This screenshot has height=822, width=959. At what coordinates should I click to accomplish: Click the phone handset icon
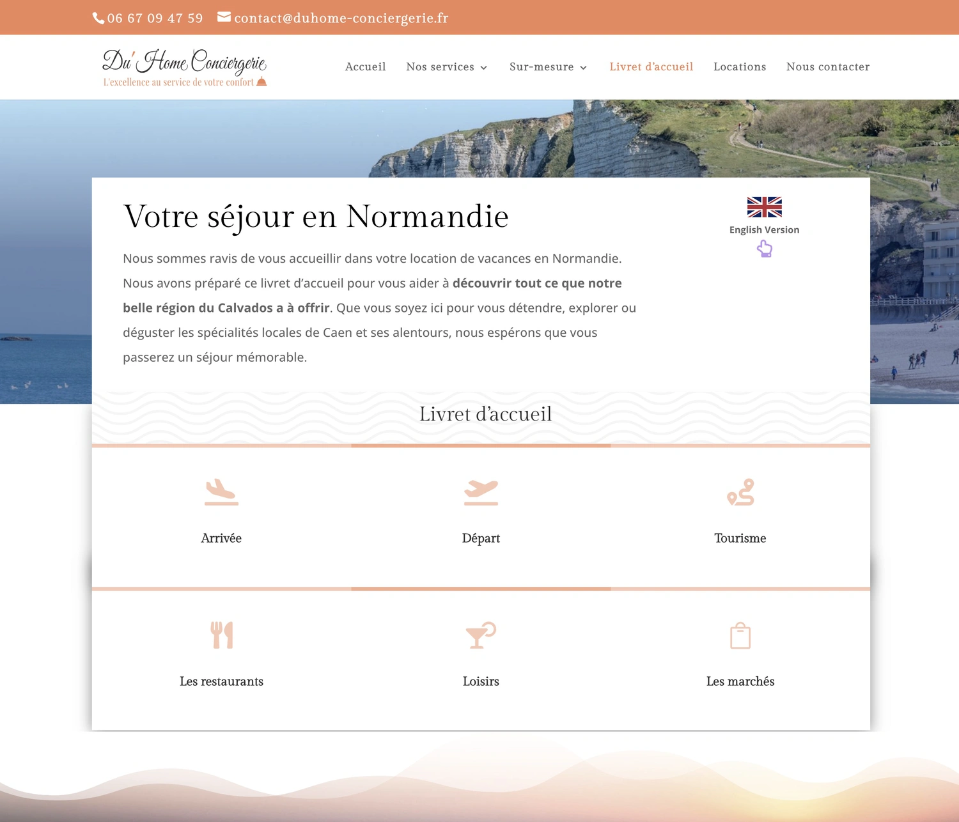coord(98,18)
